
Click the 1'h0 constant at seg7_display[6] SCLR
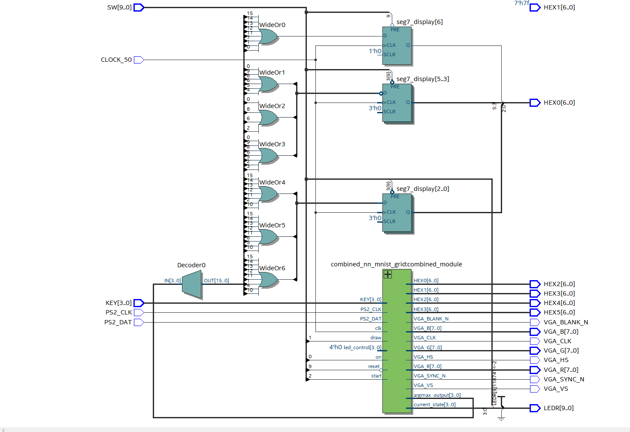click(x=375, y=51)
